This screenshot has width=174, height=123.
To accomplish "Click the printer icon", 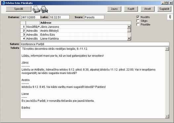I will (x=36, y=9).
